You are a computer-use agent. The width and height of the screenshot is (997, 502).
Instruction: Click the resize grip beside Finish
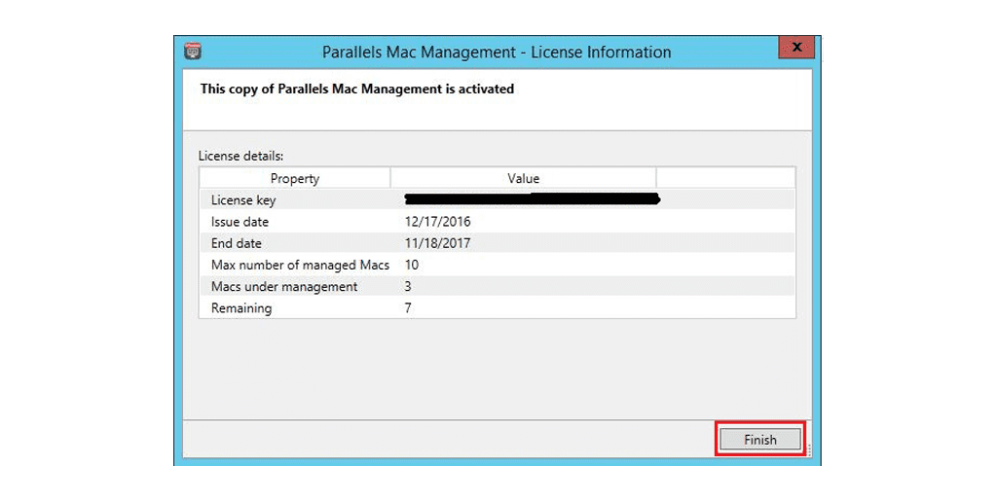(x=808, y=451)
